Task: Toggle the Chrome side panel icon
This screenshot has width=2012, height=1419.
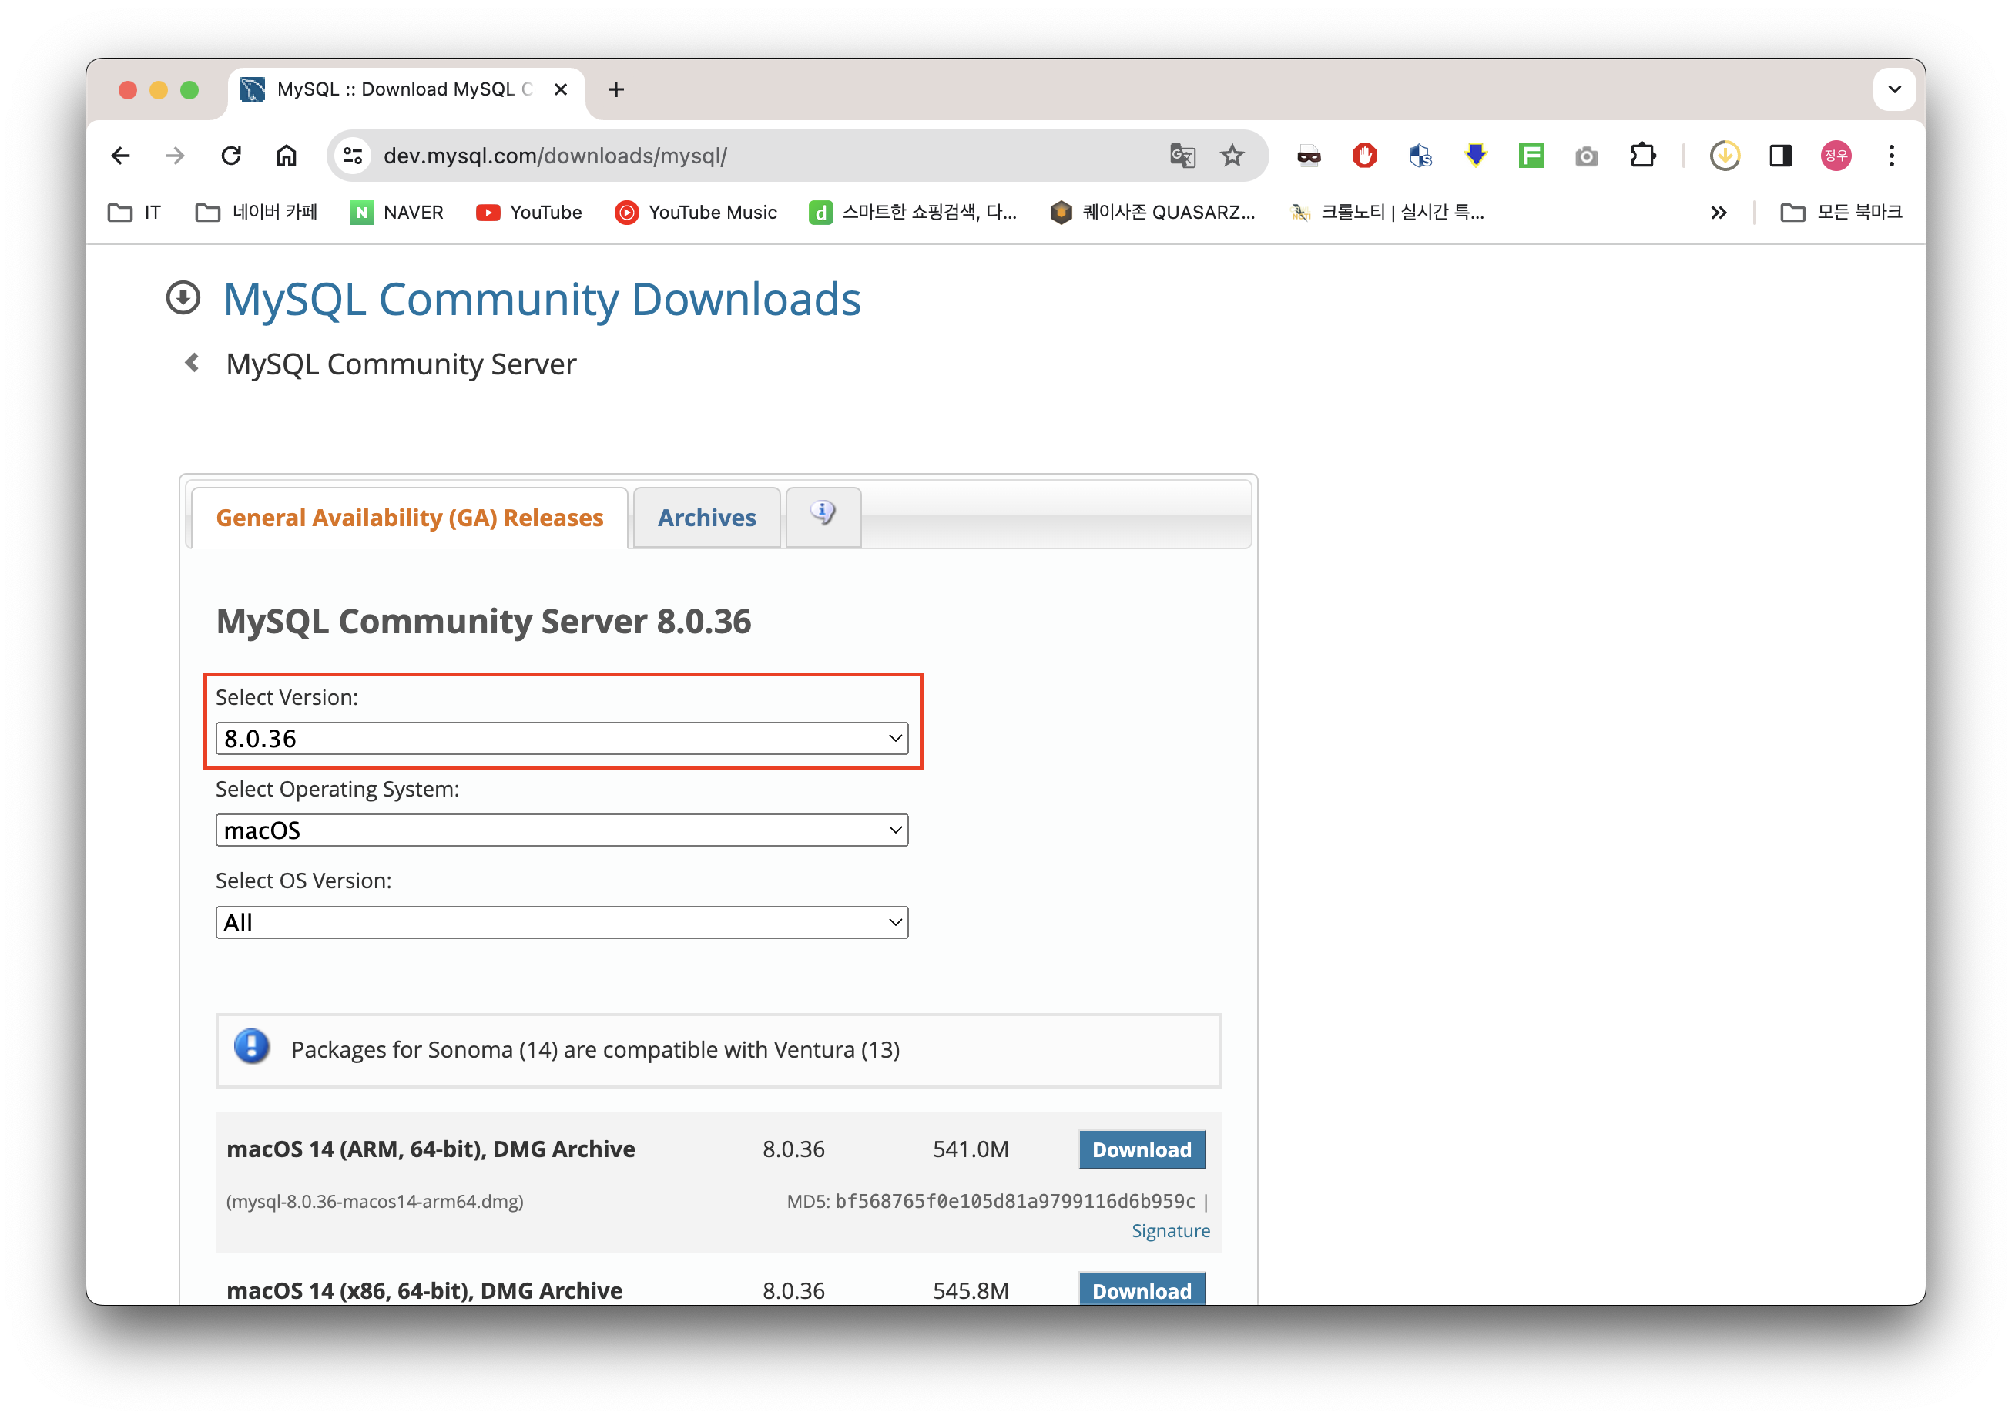Action: (x=1780, y=156)
